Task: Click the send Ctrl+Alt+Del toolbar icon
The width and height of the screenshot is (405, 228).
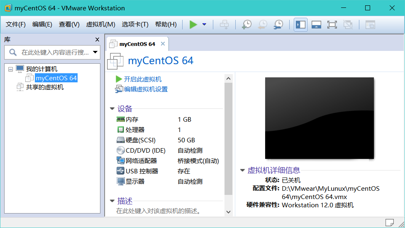Action: point(224,24)
